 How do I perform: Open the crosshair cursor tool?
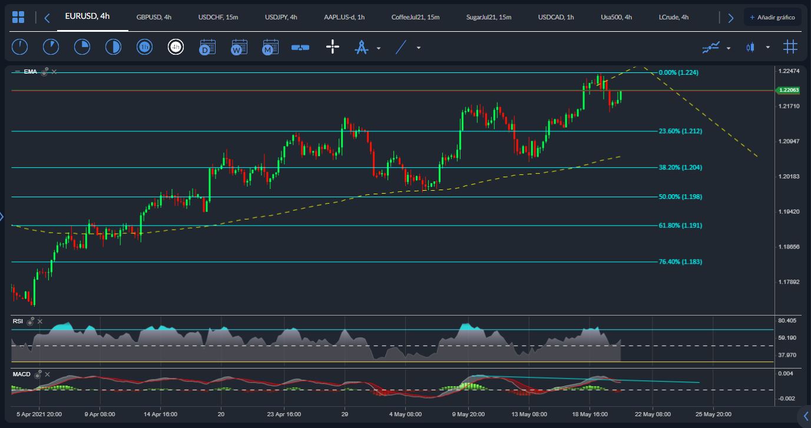coord(333,47)
